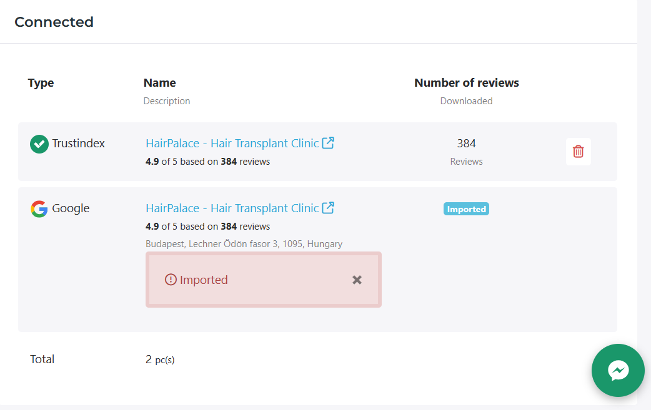This screenshot has width=651, height=410.
Task: Delete the Trustindex connection via trash icon
Action: click(578, 151)
